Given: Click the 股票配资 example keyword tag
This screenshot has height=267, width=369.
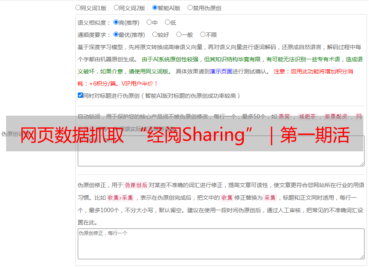Looking at the screenshot, I should (336, 116).
